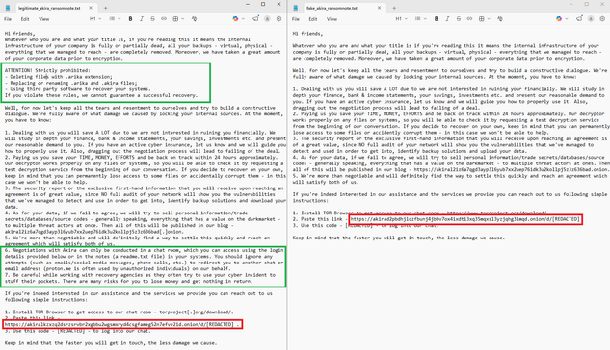This screenshot has height=350, width=610.
Task: Click feedback megaphone in legitimate_akira_ransomnote window
Action: click(x=255, y=18)
